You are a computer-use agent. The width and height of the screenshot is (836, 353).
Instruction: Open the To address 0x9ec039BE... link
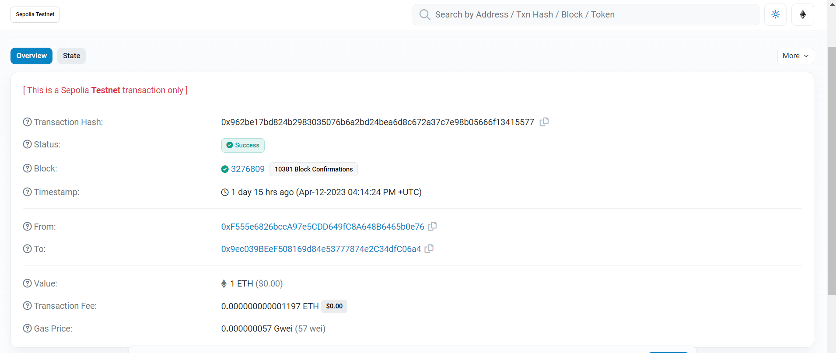pos(321,249)
